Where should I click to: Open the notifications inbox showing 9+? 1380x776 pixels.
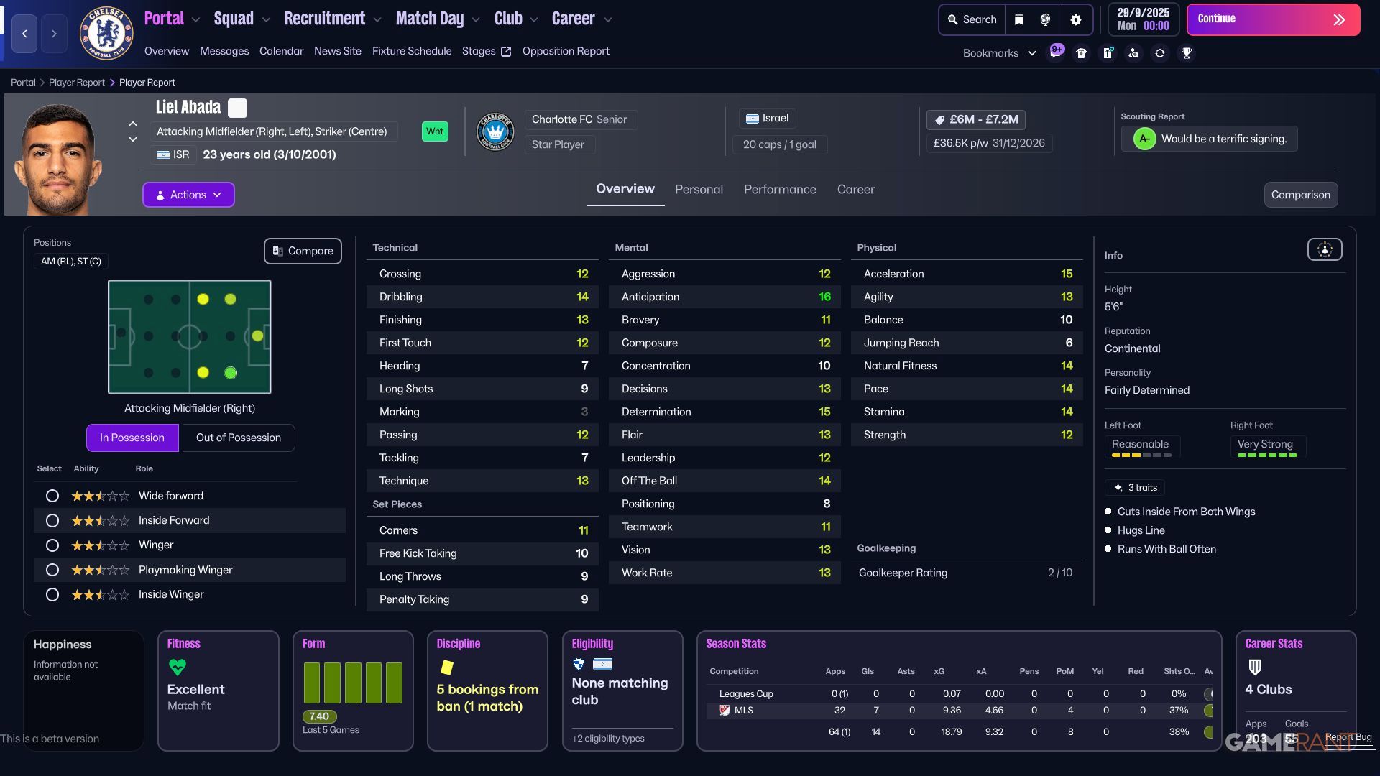[1056, 52]
